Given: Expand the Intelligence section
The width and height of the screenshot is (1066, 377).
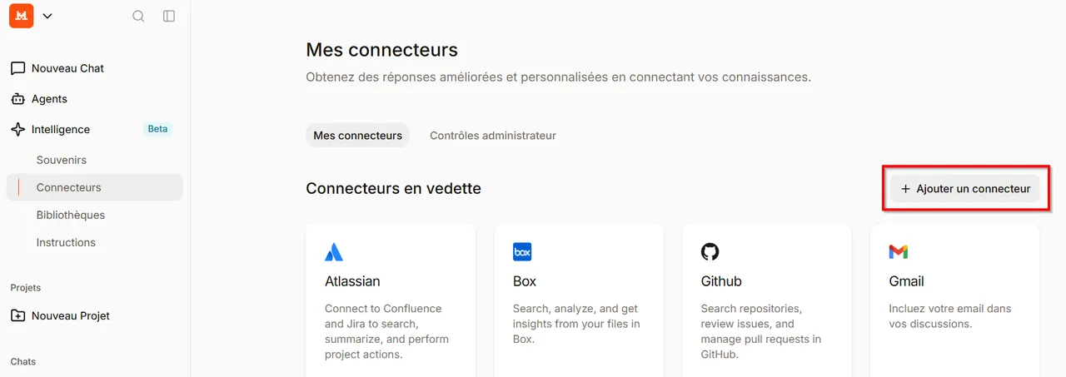Looking at the screenshot, I should coord(60,129).
